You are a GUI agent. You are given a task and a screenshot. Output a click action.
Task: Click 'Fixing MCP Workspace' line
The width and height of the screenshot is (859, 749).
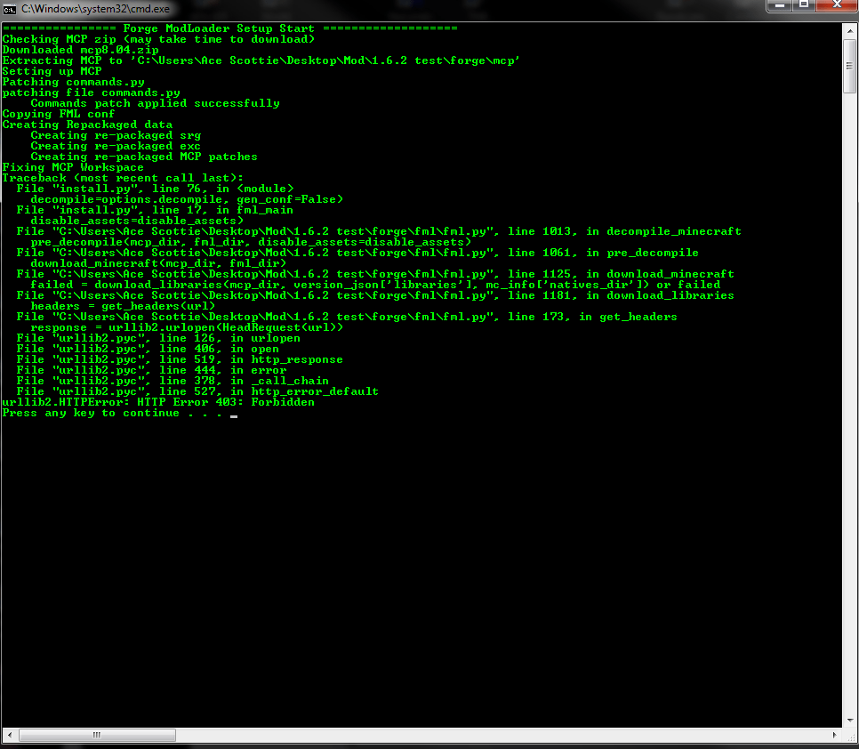point(73,167)
